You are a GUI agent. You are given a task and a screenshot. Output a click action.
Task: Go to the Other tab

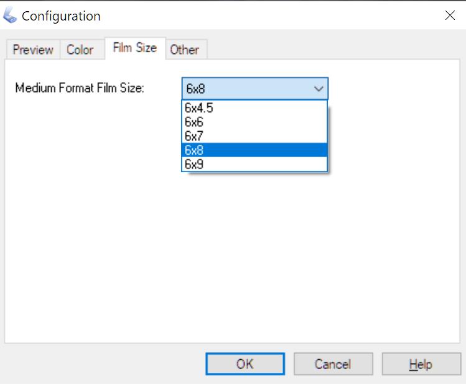tap(185, 50)
